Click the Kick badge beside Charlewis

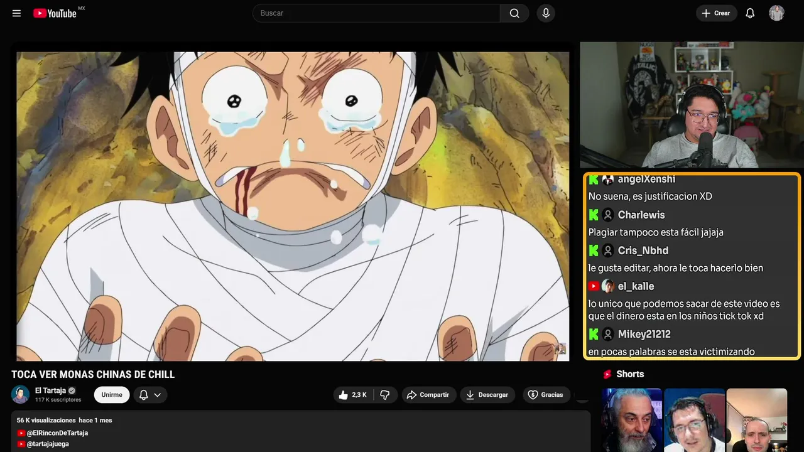coord(594,215)
